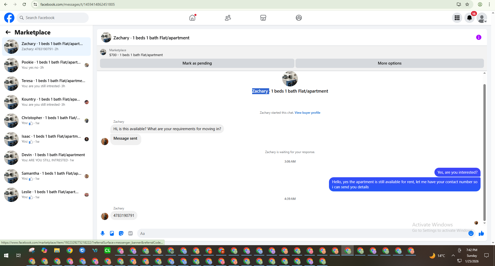Click the Facebook logo
This screenshot has height=266, width=495.
pos(9,18)
